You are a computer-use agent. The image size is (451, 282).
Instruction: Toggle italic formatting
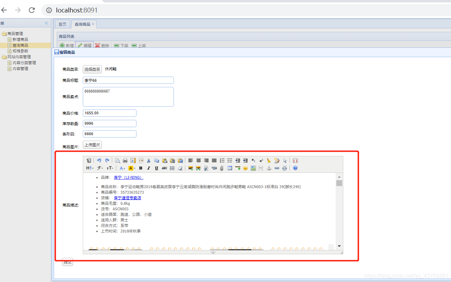tap(149, 168)
